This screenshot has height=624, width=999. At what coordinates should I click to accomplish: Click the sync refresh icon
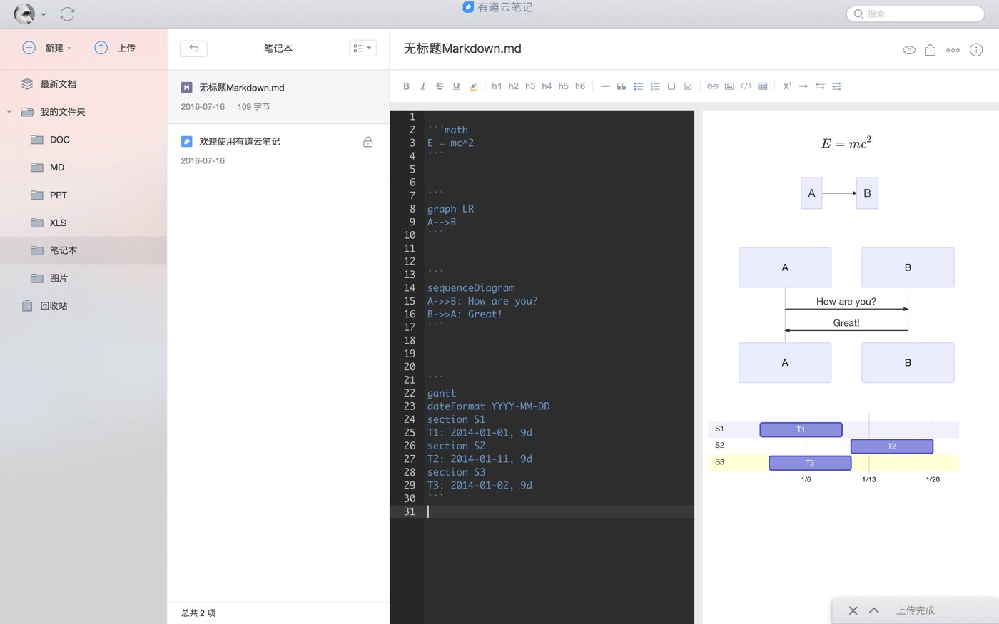[x=68, y=14]
